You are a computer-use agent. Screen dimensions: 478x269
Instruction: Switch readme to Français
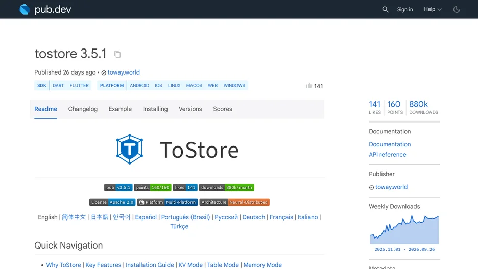tap(281, 217)
